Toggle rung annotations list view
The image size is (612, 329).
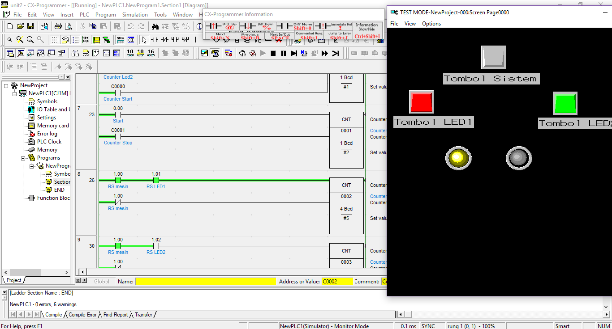[x=75, y=40]
